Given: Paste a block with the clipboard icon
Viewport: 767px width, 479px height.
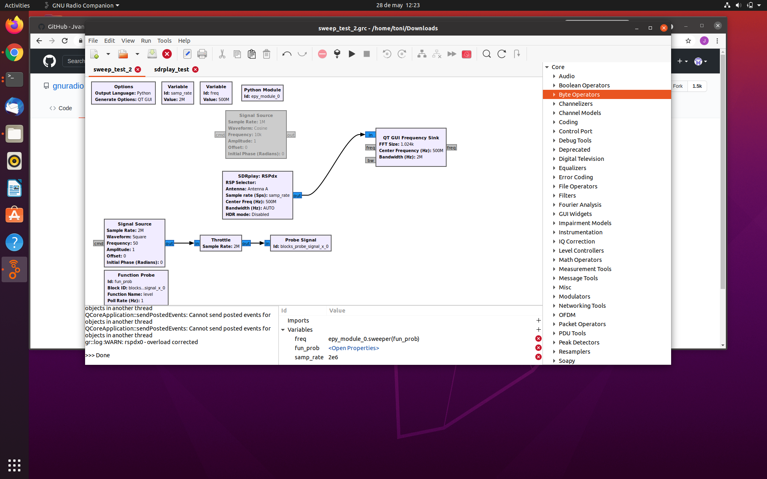Looking at the screenshot, I should [252, 54].
